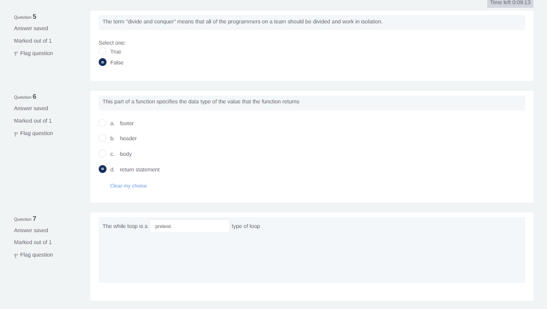Select True for Question 5
The width and height of the screenshot is (547, 309).
point(102,51)
